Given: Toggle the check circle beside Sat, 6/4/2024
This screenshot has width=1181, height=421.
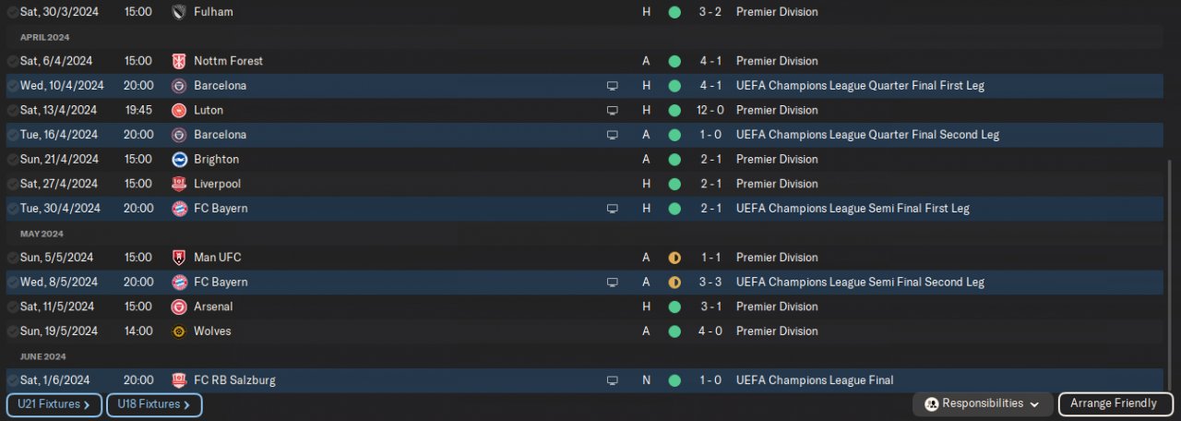Looking at the screenshot, I should click(x=12, y=61).
